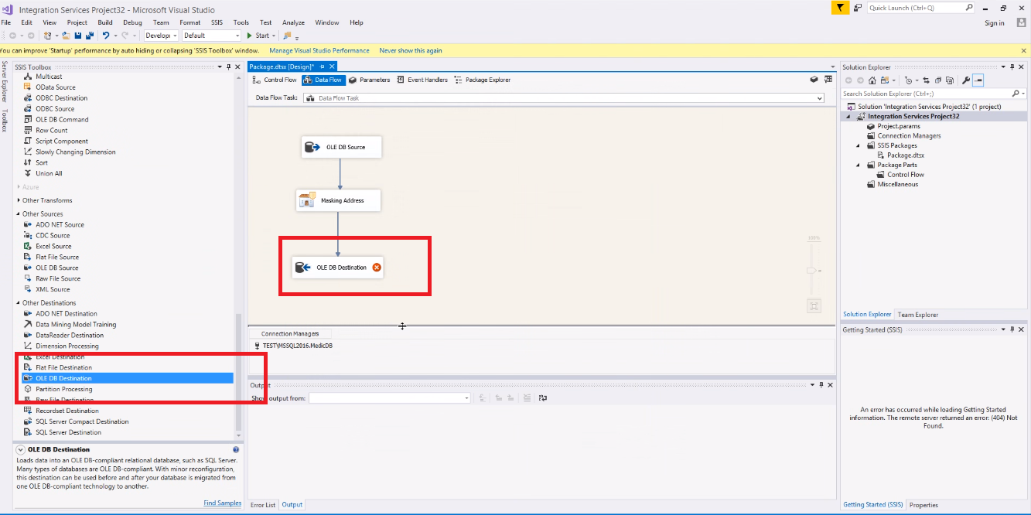Toggle auto-hide pin on Solution Explorer
Screen dimensions: 1031x515
[1012, 67]
